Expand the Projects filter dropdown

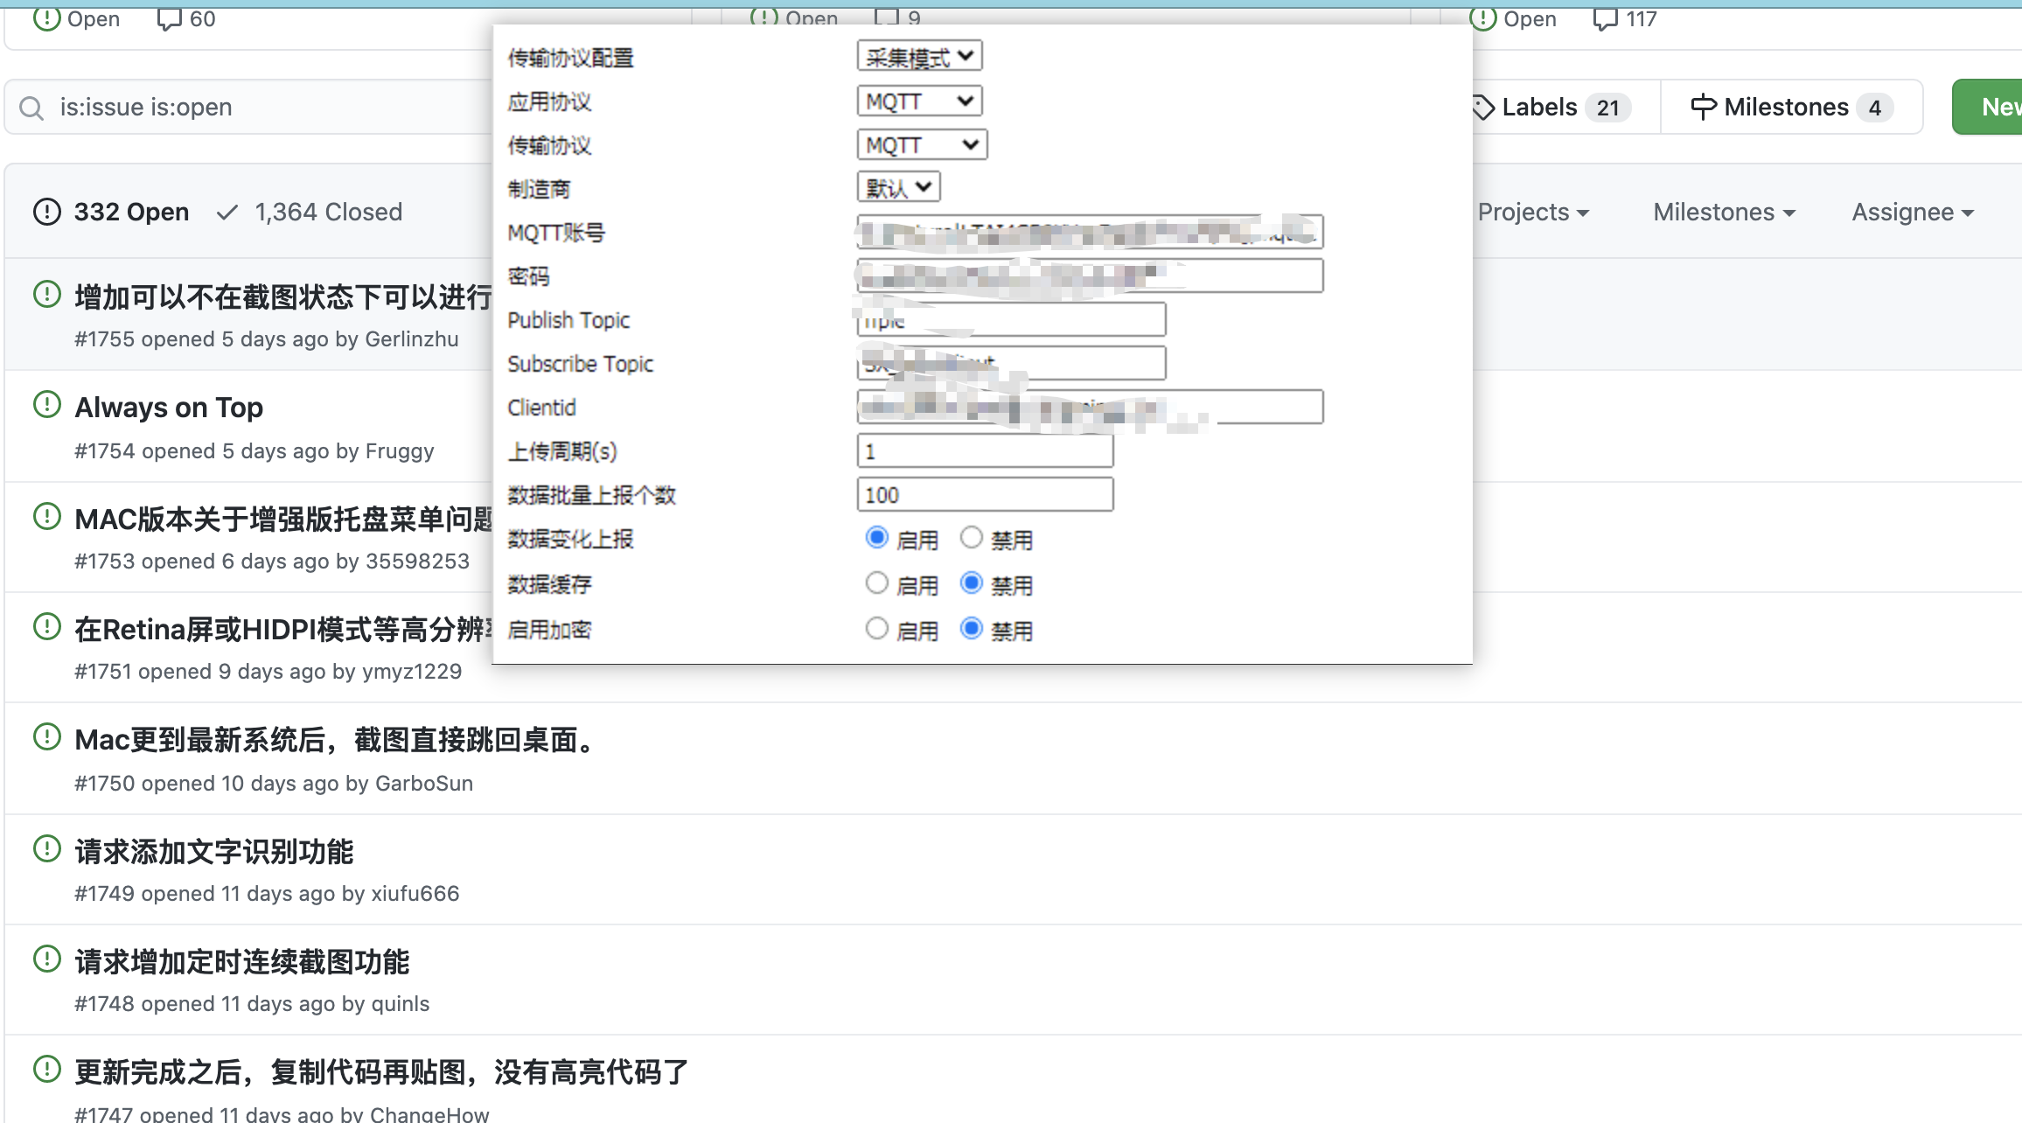1533,213
